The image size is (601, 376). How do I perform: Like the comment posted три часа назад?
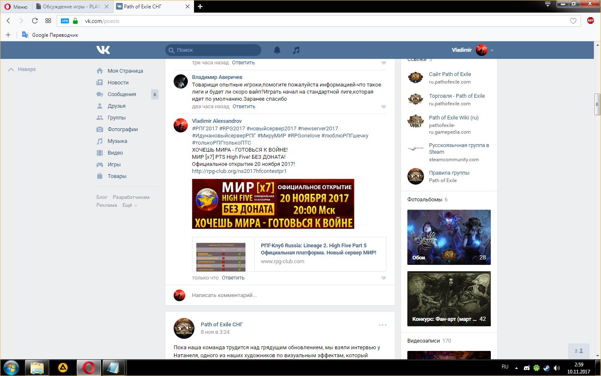coord(384,63)
